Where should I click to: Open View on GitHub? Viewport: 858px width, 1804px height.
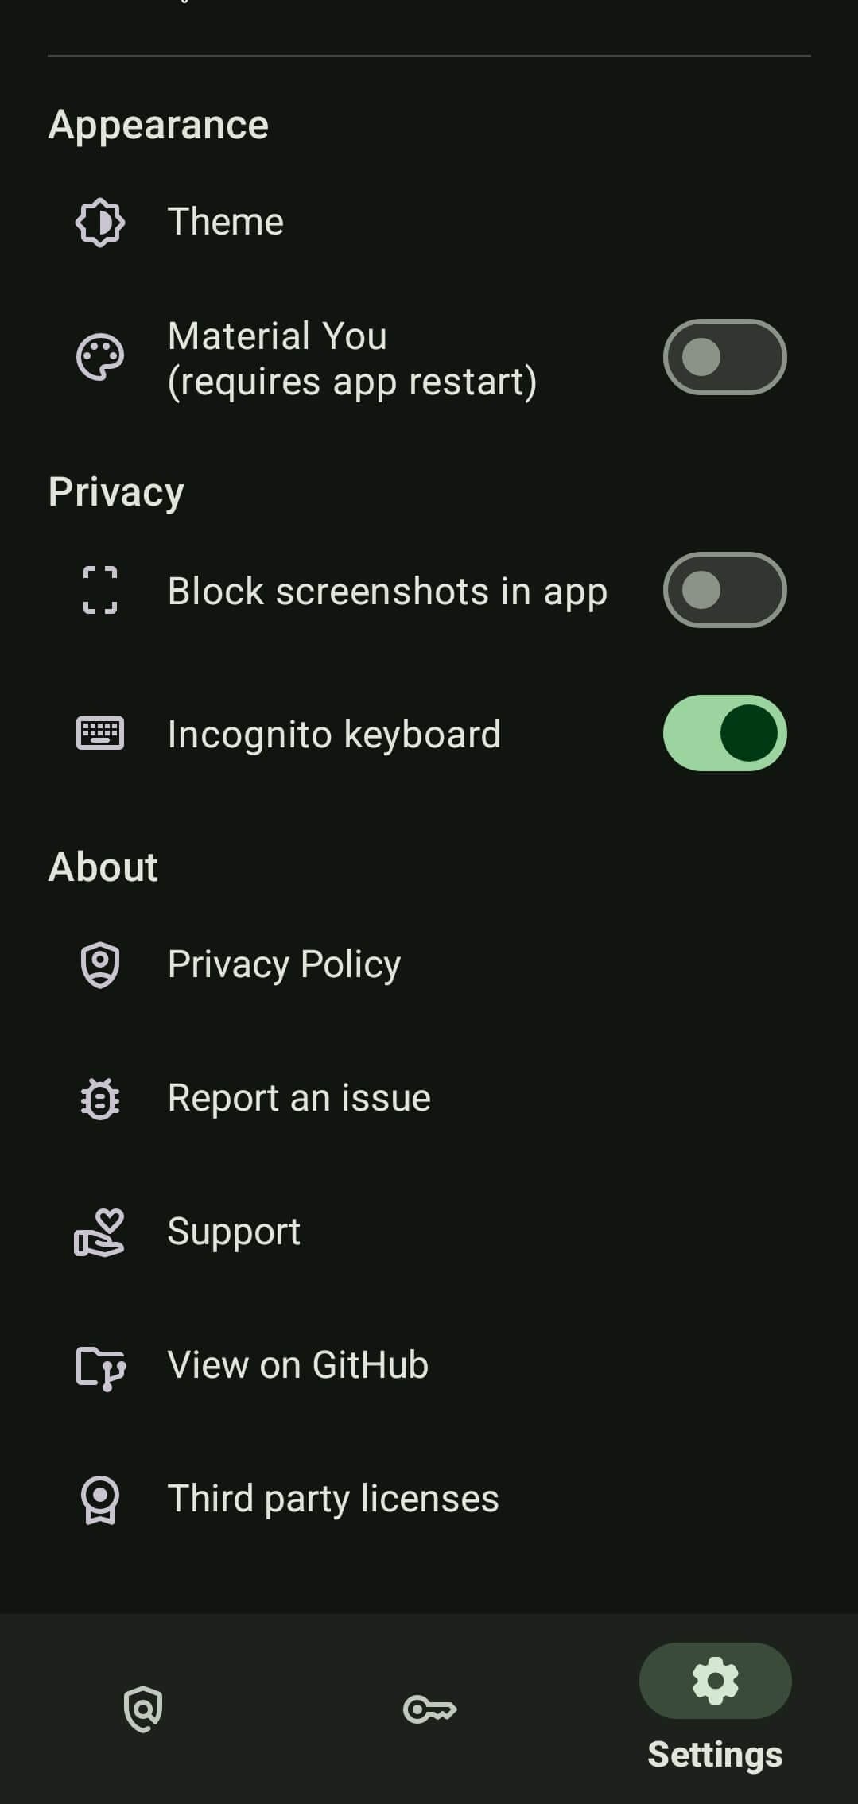(x=298, y=1366)
